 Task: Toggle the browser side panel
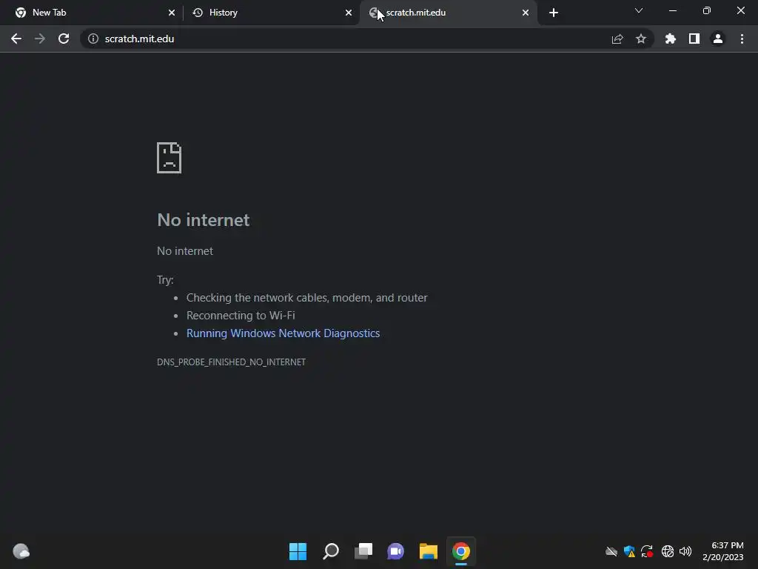(x=694, y=39)
